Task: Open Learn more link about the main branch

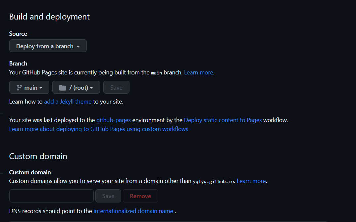Action: (199, 72)
